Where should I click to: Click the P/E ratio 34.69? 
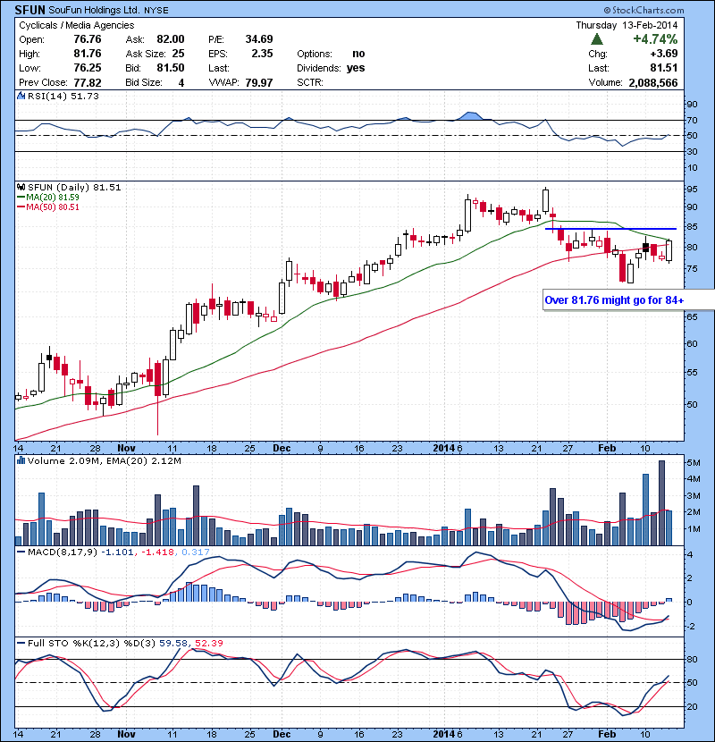(x=259, y=39)
